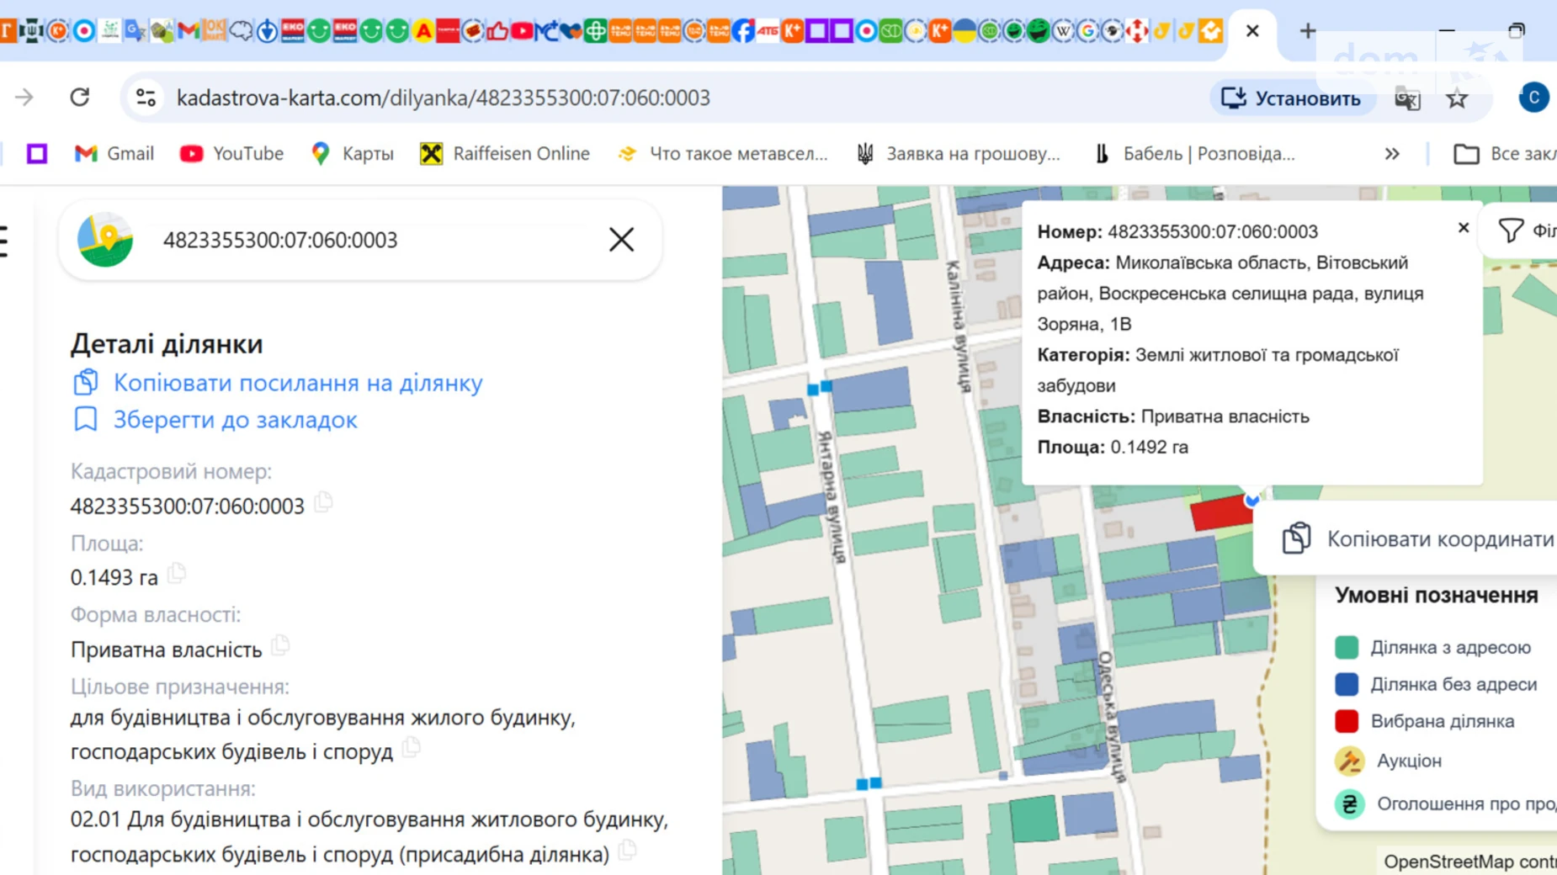This screenshot has width=1557, height=875.
Task: Click the Установить install button
Action: pos(1291,98)
